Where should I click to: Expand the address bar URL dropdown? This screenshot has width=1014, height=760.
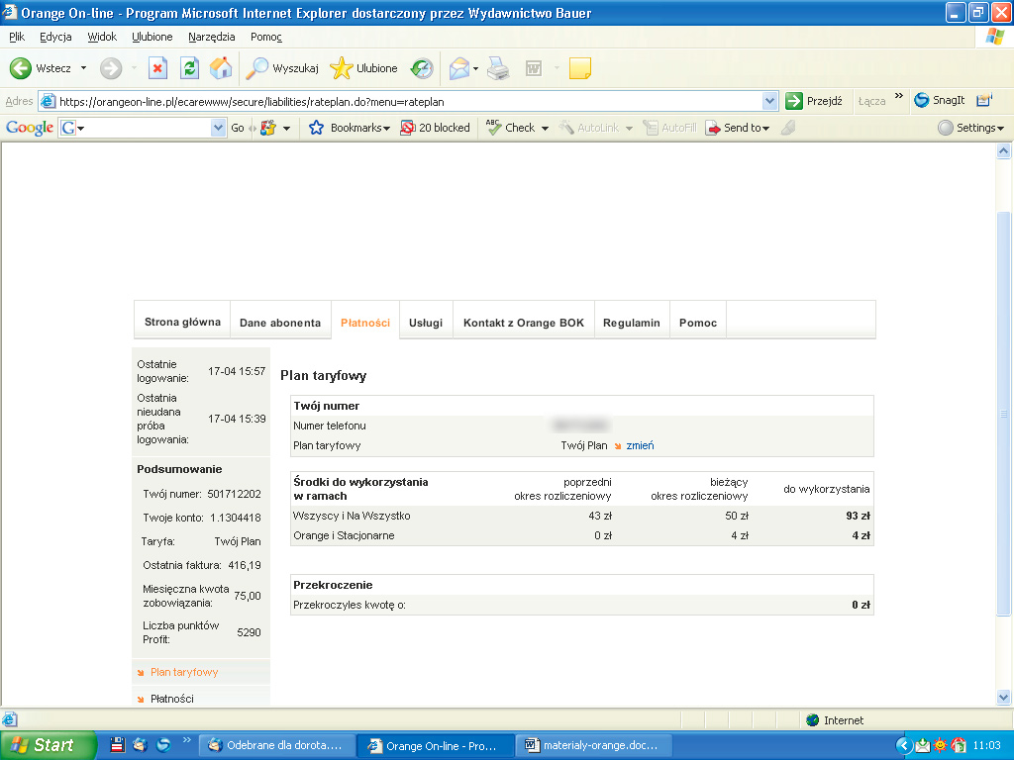click(x=769, y=101)
